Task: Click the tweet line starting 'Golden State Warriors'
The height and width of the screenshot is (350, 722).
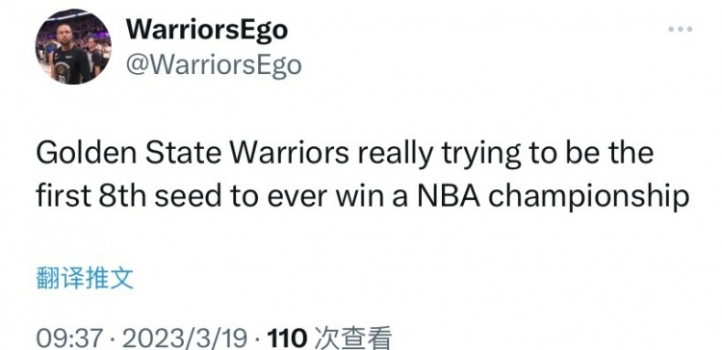Action: 345,155
